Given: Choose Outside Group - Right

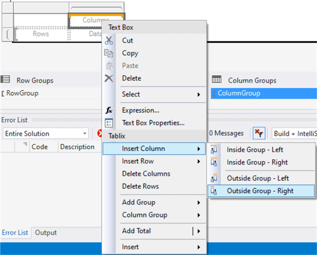Looking at the screenshot, I should tap(260, 191).
